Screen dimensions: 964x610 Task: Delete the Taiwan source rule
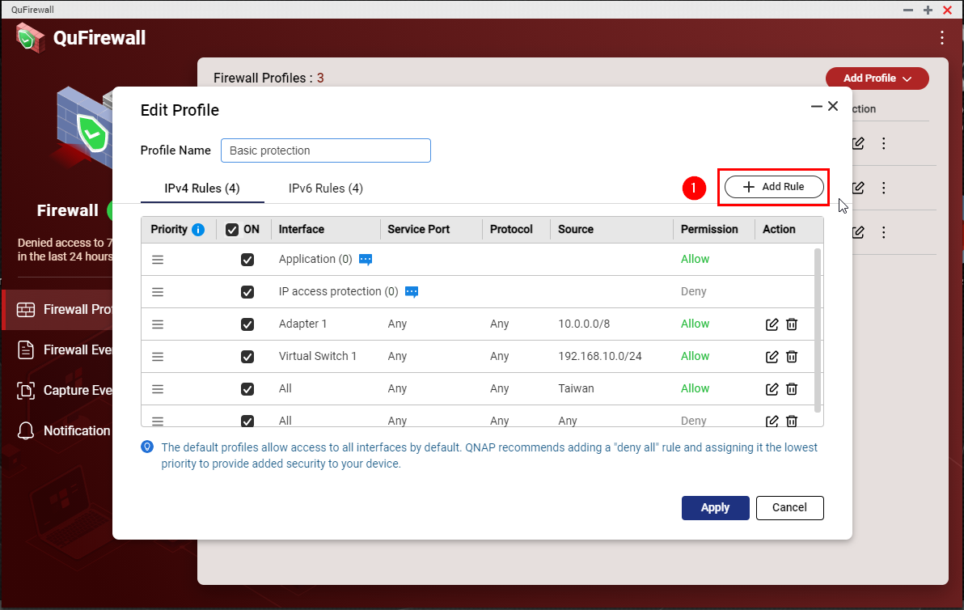[792, 389]
